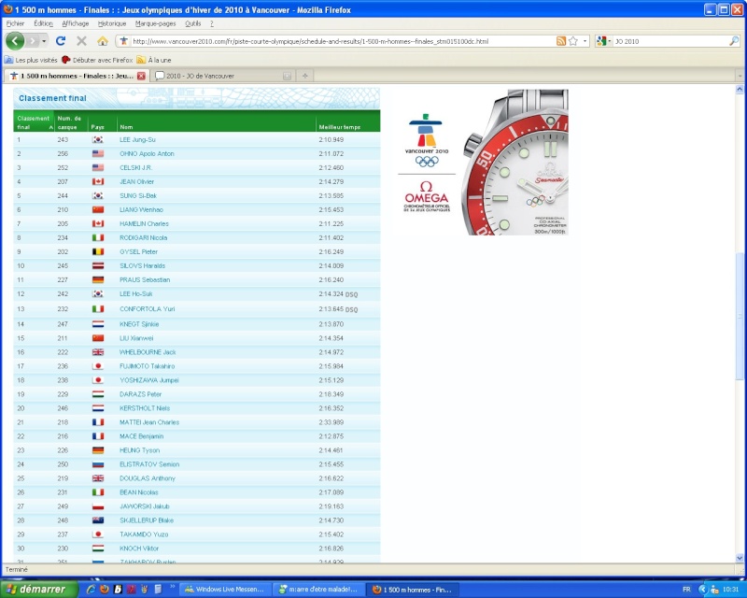Open the tab list dropdown arrow
This screenshot has width=747, height=598.
pos(740,76)
